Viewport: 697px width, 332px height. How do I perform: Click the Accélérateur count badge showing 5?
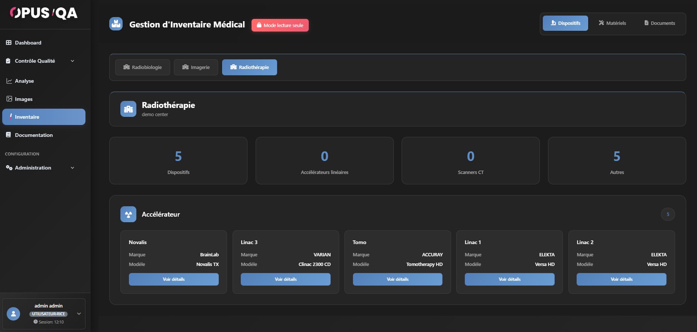[668, 214]
